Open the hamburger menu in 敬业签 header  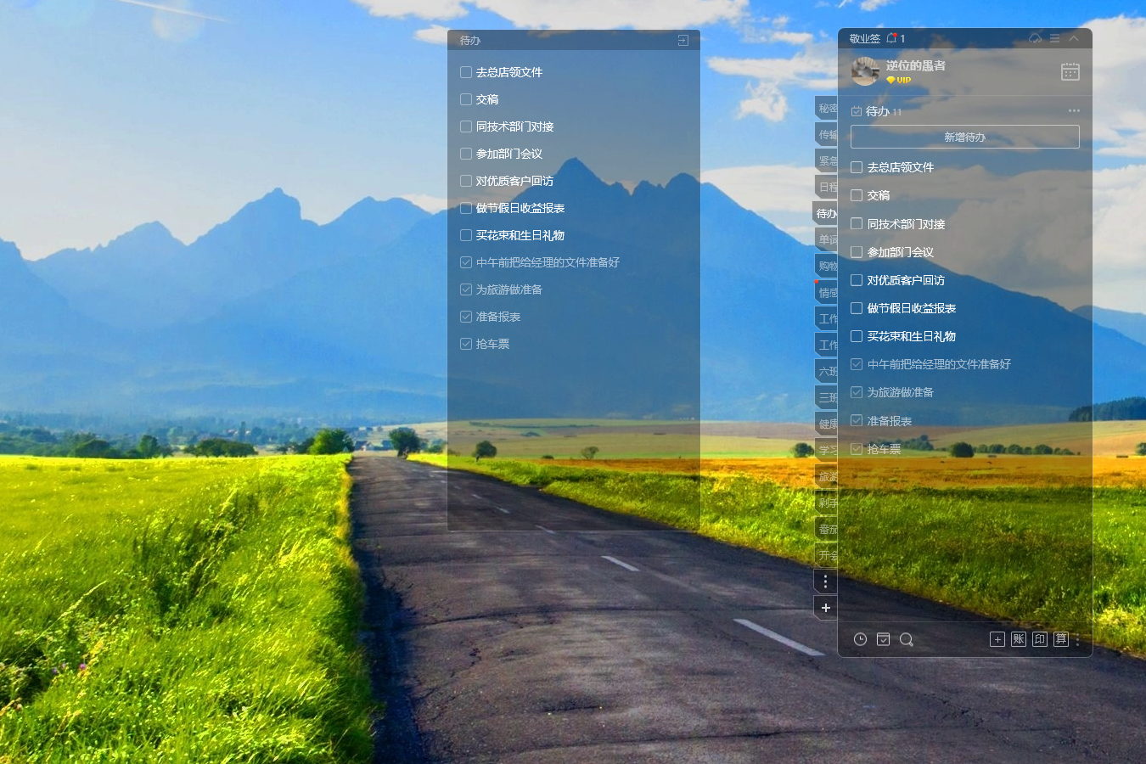pos(1054,38)
